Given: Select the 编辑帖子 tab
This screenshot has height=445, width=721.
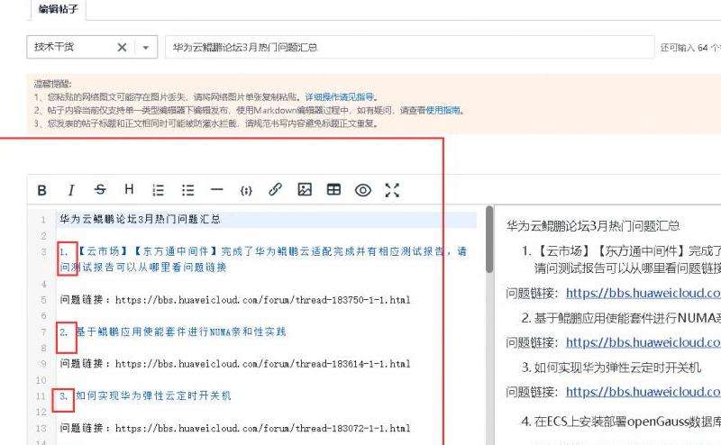Looking at the screenshot, I should (x=59, y=9).
